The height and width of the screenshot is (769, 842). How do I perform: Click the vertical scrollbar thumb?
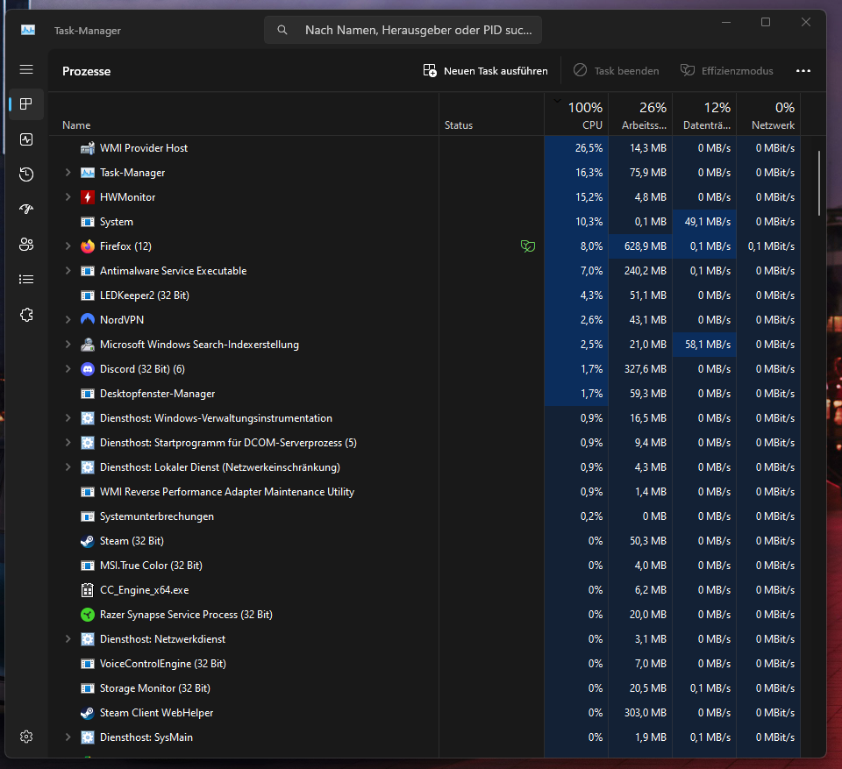click(819, 183)
